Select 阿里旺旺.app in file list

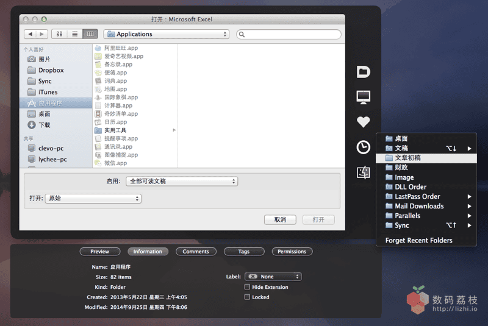135,48
